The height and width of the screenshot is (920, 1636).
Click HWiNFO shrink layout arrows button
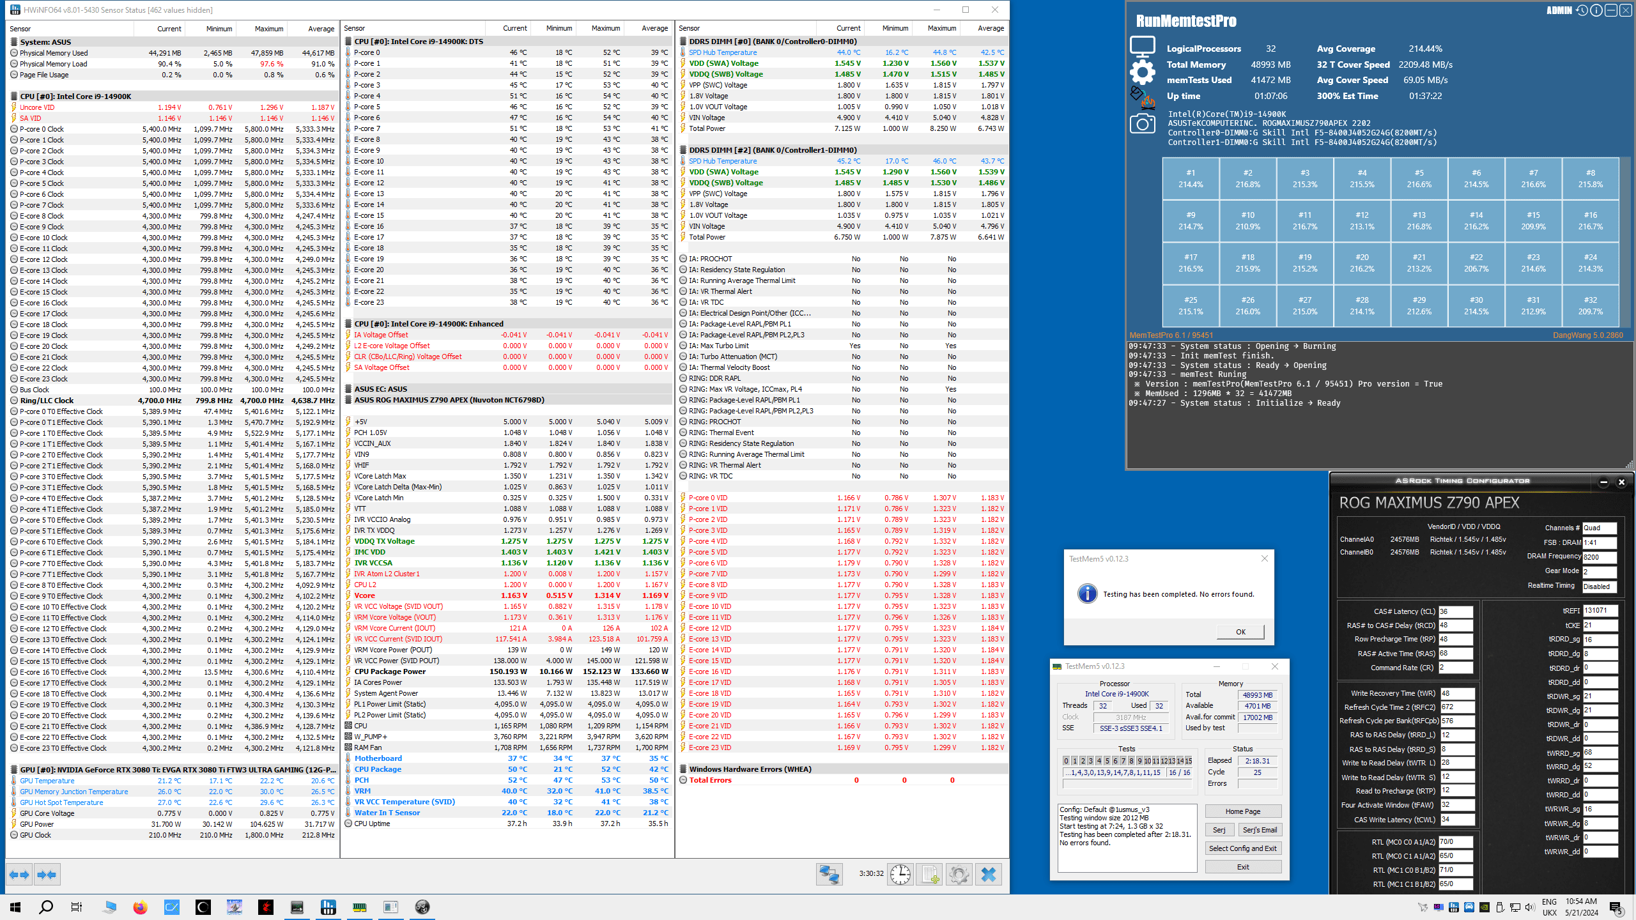47,875
